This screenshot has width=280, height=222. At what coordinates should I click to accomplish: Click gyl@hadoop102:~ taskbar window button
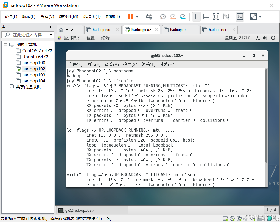tap(92, 210)
